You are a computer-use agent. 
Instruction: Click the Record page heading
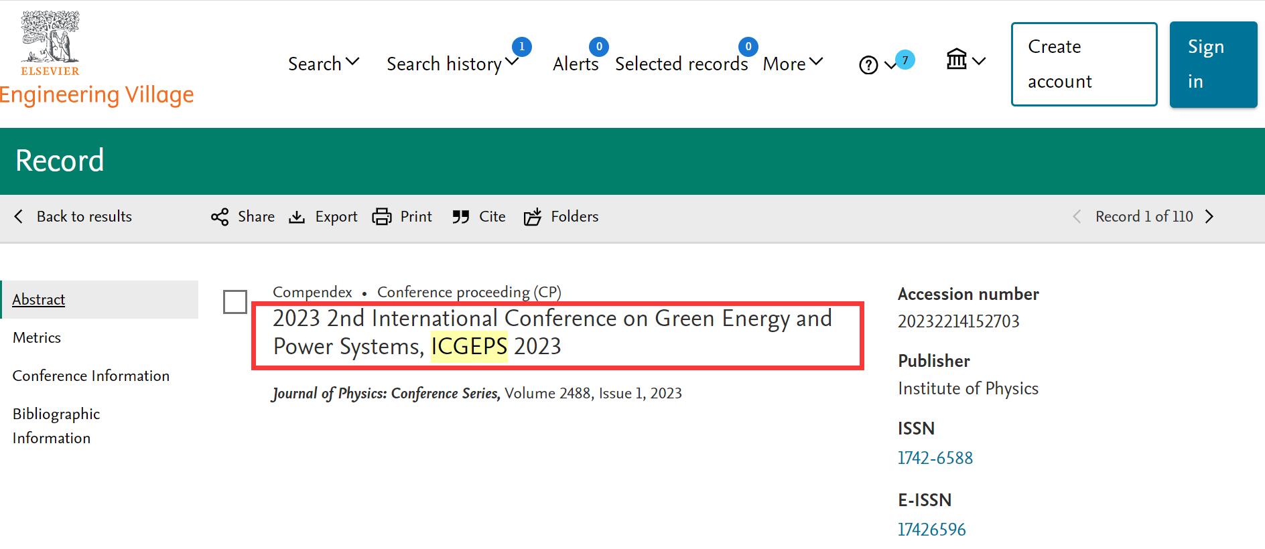pos(60,161)
